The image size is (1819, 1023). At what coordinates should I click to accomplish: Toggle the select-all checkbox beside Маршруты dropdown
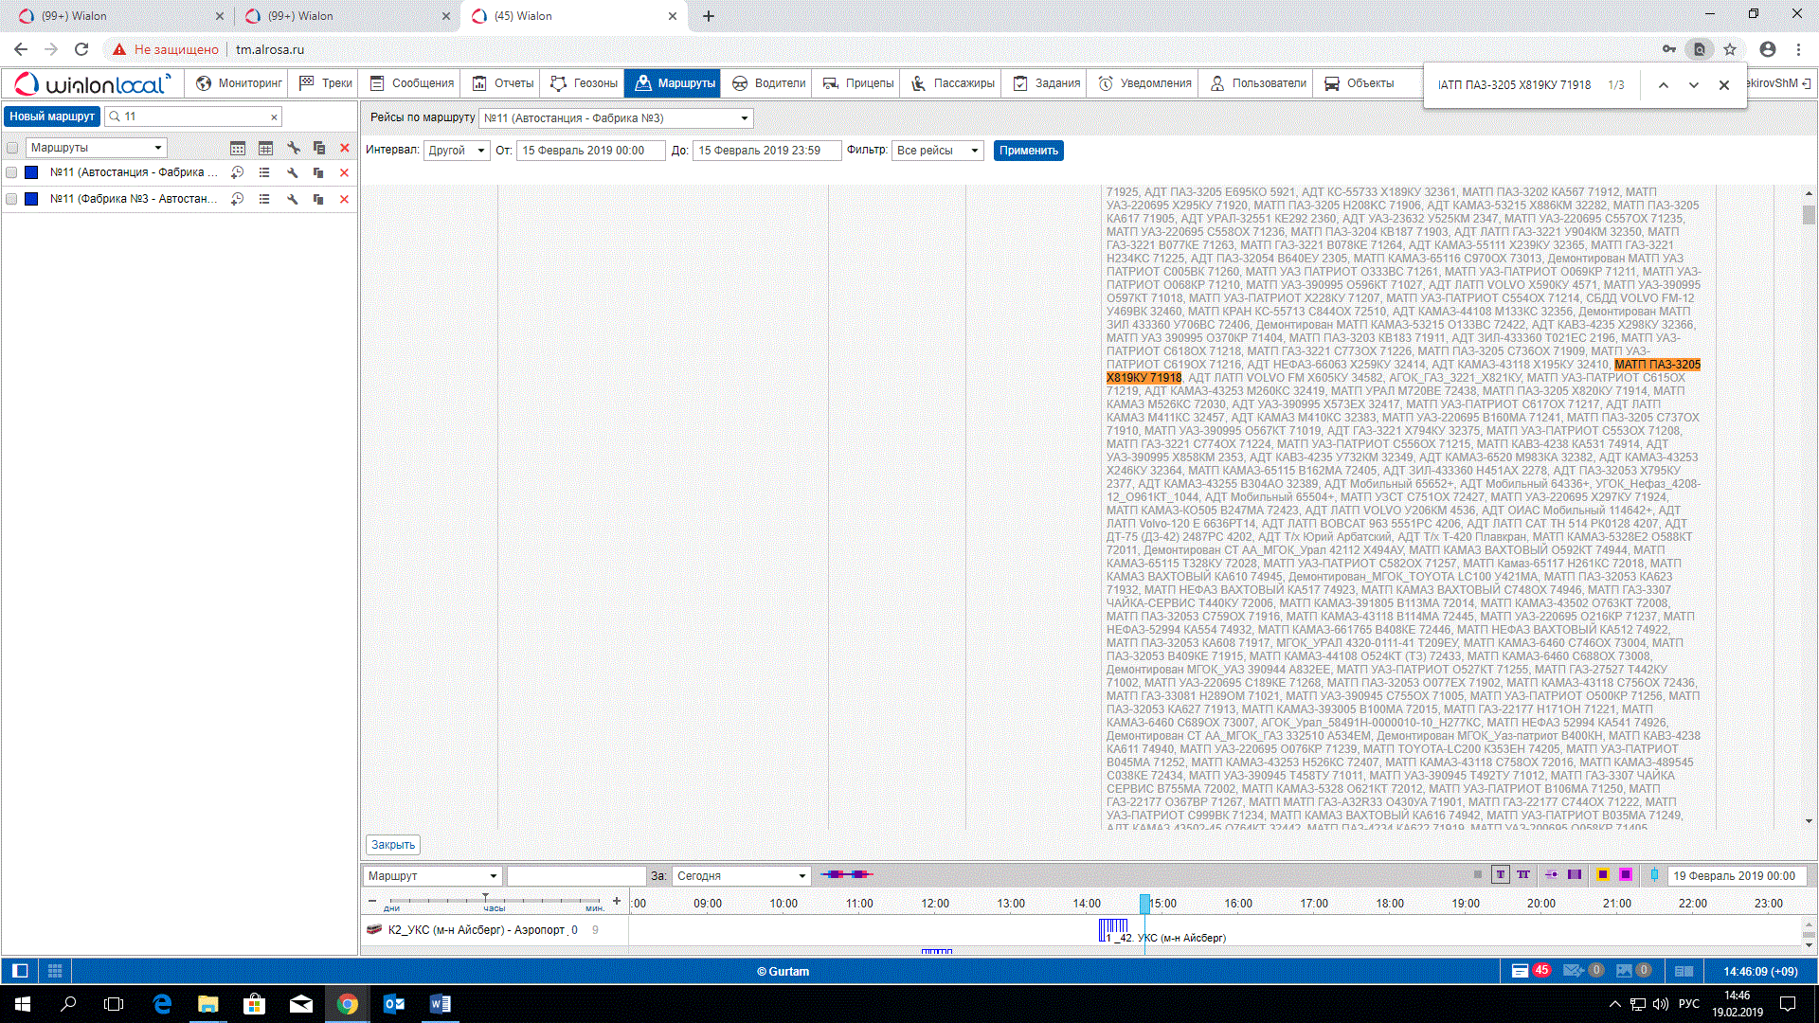[12, 148]
